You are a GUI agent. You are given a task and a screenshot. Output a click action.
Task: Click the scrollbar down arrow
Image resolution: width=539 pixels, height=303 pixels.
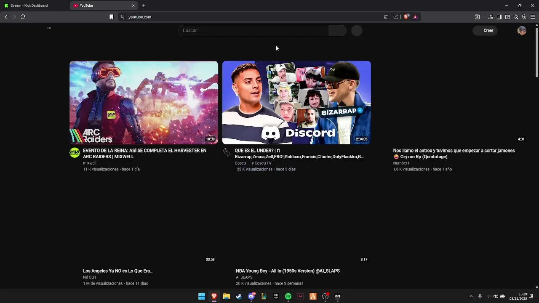536,287
